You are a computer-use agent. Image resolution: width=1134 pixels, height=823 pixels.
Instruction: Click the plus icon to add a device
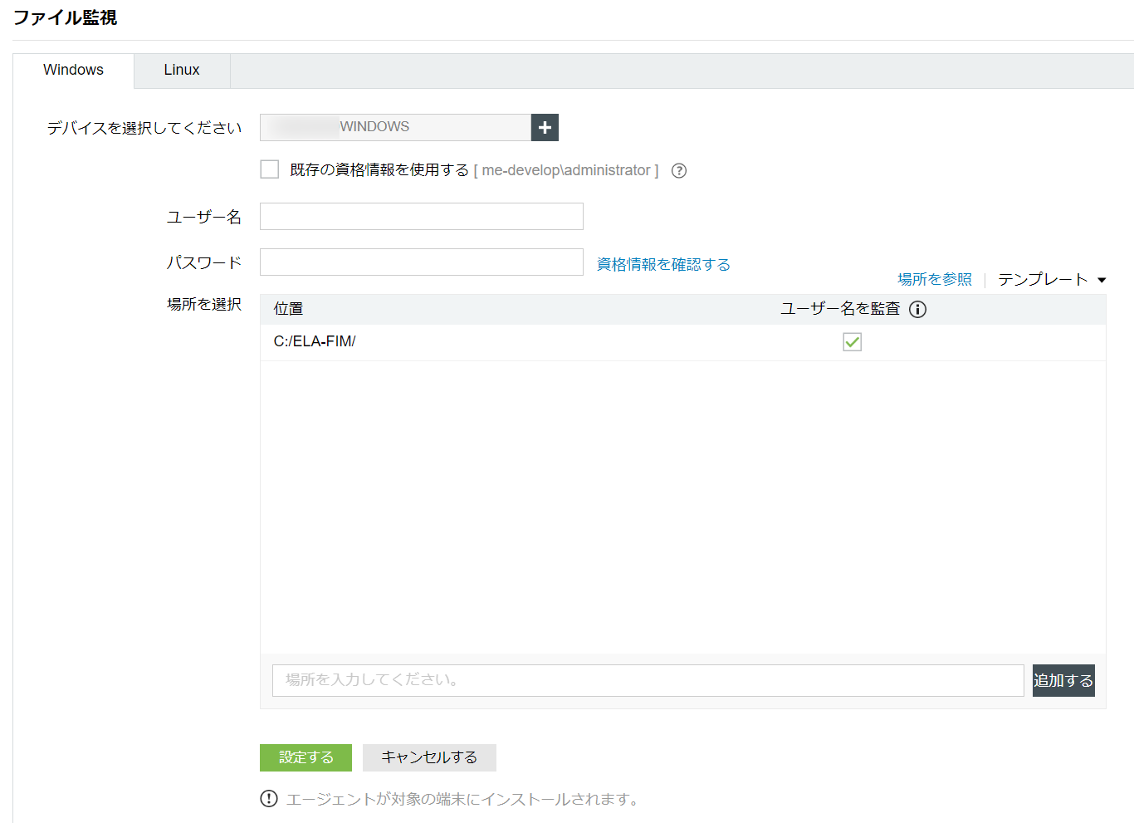click(545, 128)
